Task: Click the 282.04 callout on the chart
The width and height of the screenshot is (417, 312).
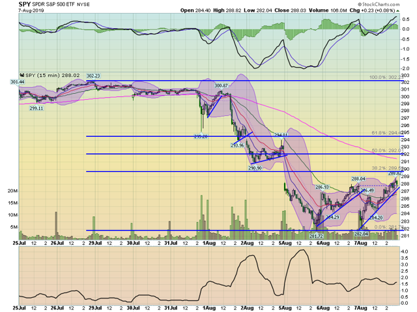Action: (361, 234)
